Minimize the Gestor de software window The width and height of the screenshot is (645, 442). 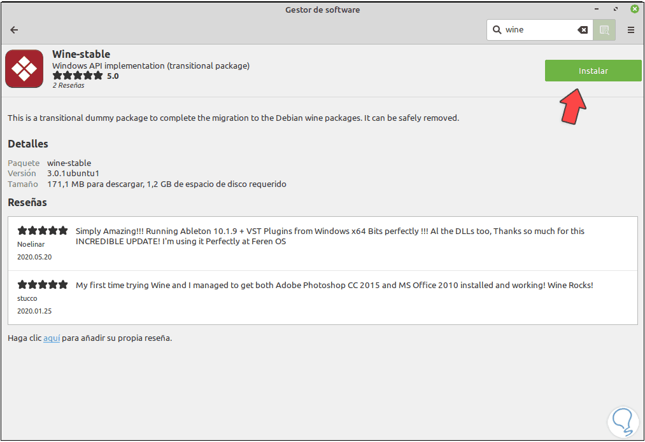[x=597, y=9]
